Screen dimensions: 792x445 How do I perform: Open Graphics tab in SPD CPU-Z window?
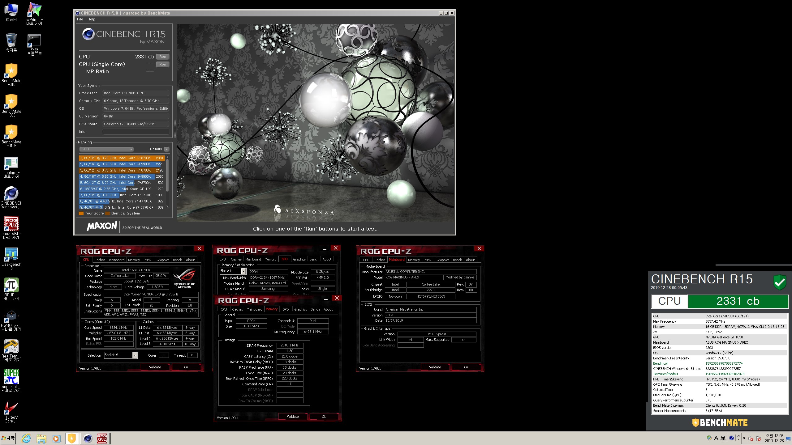point(299,259)
